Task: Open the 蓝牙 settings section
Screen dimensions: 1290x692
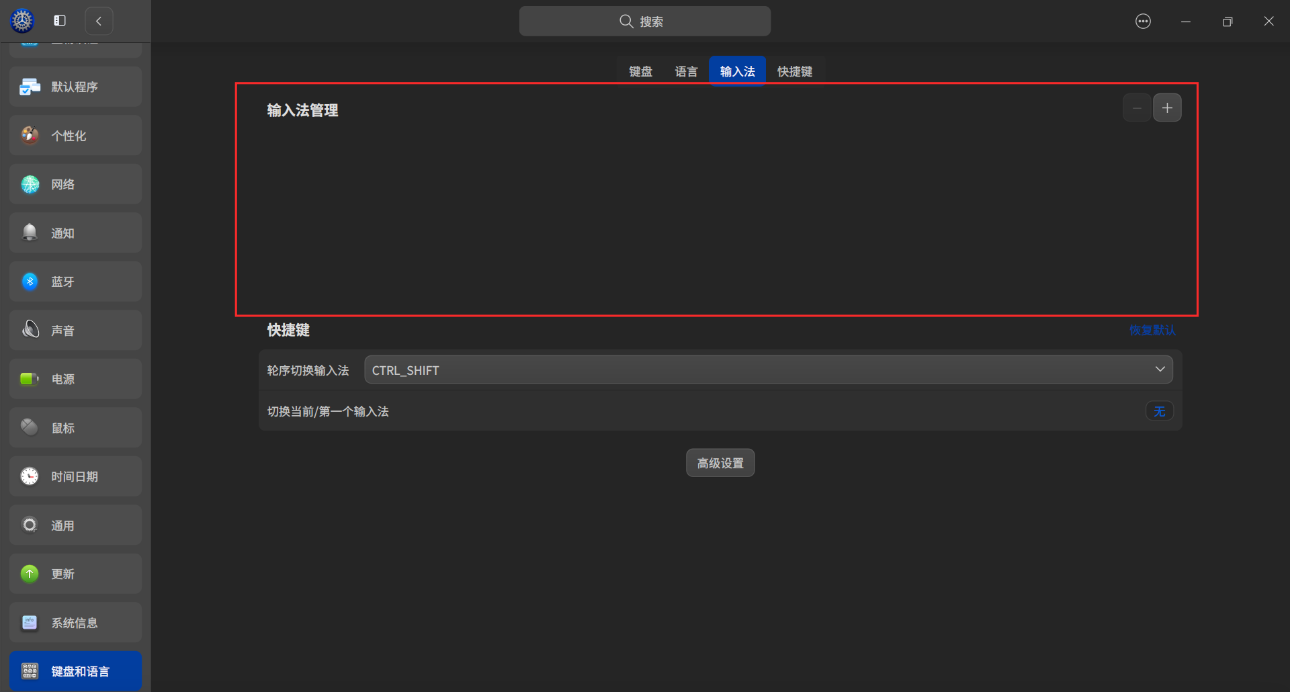Action: pos(75,281)
